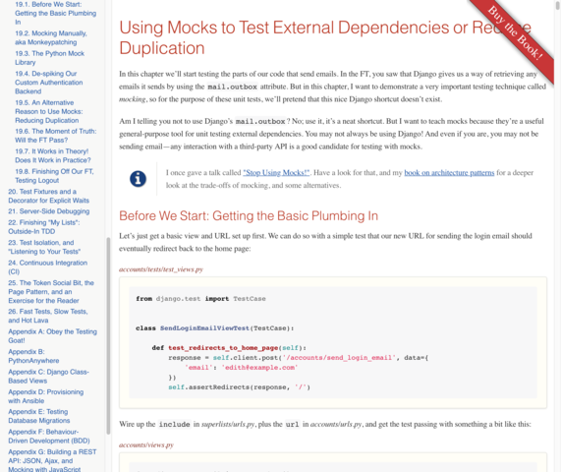This screenshot has height=472, width=561.
Task: Open chapter 20 Test Fixtures and a Decorator
Action: 49,196
